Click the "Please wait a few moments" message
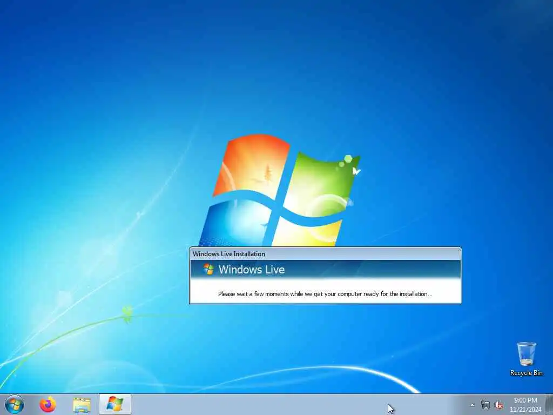 click(325, 294)
